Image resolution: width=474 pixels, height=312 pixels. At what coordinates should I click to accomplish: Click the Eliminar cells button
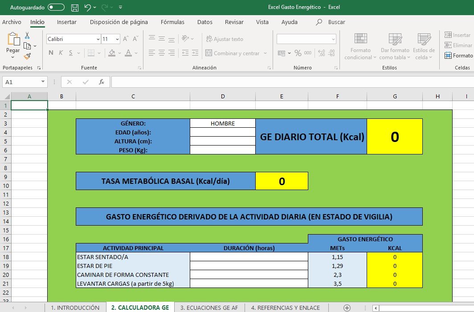point(458,45)
